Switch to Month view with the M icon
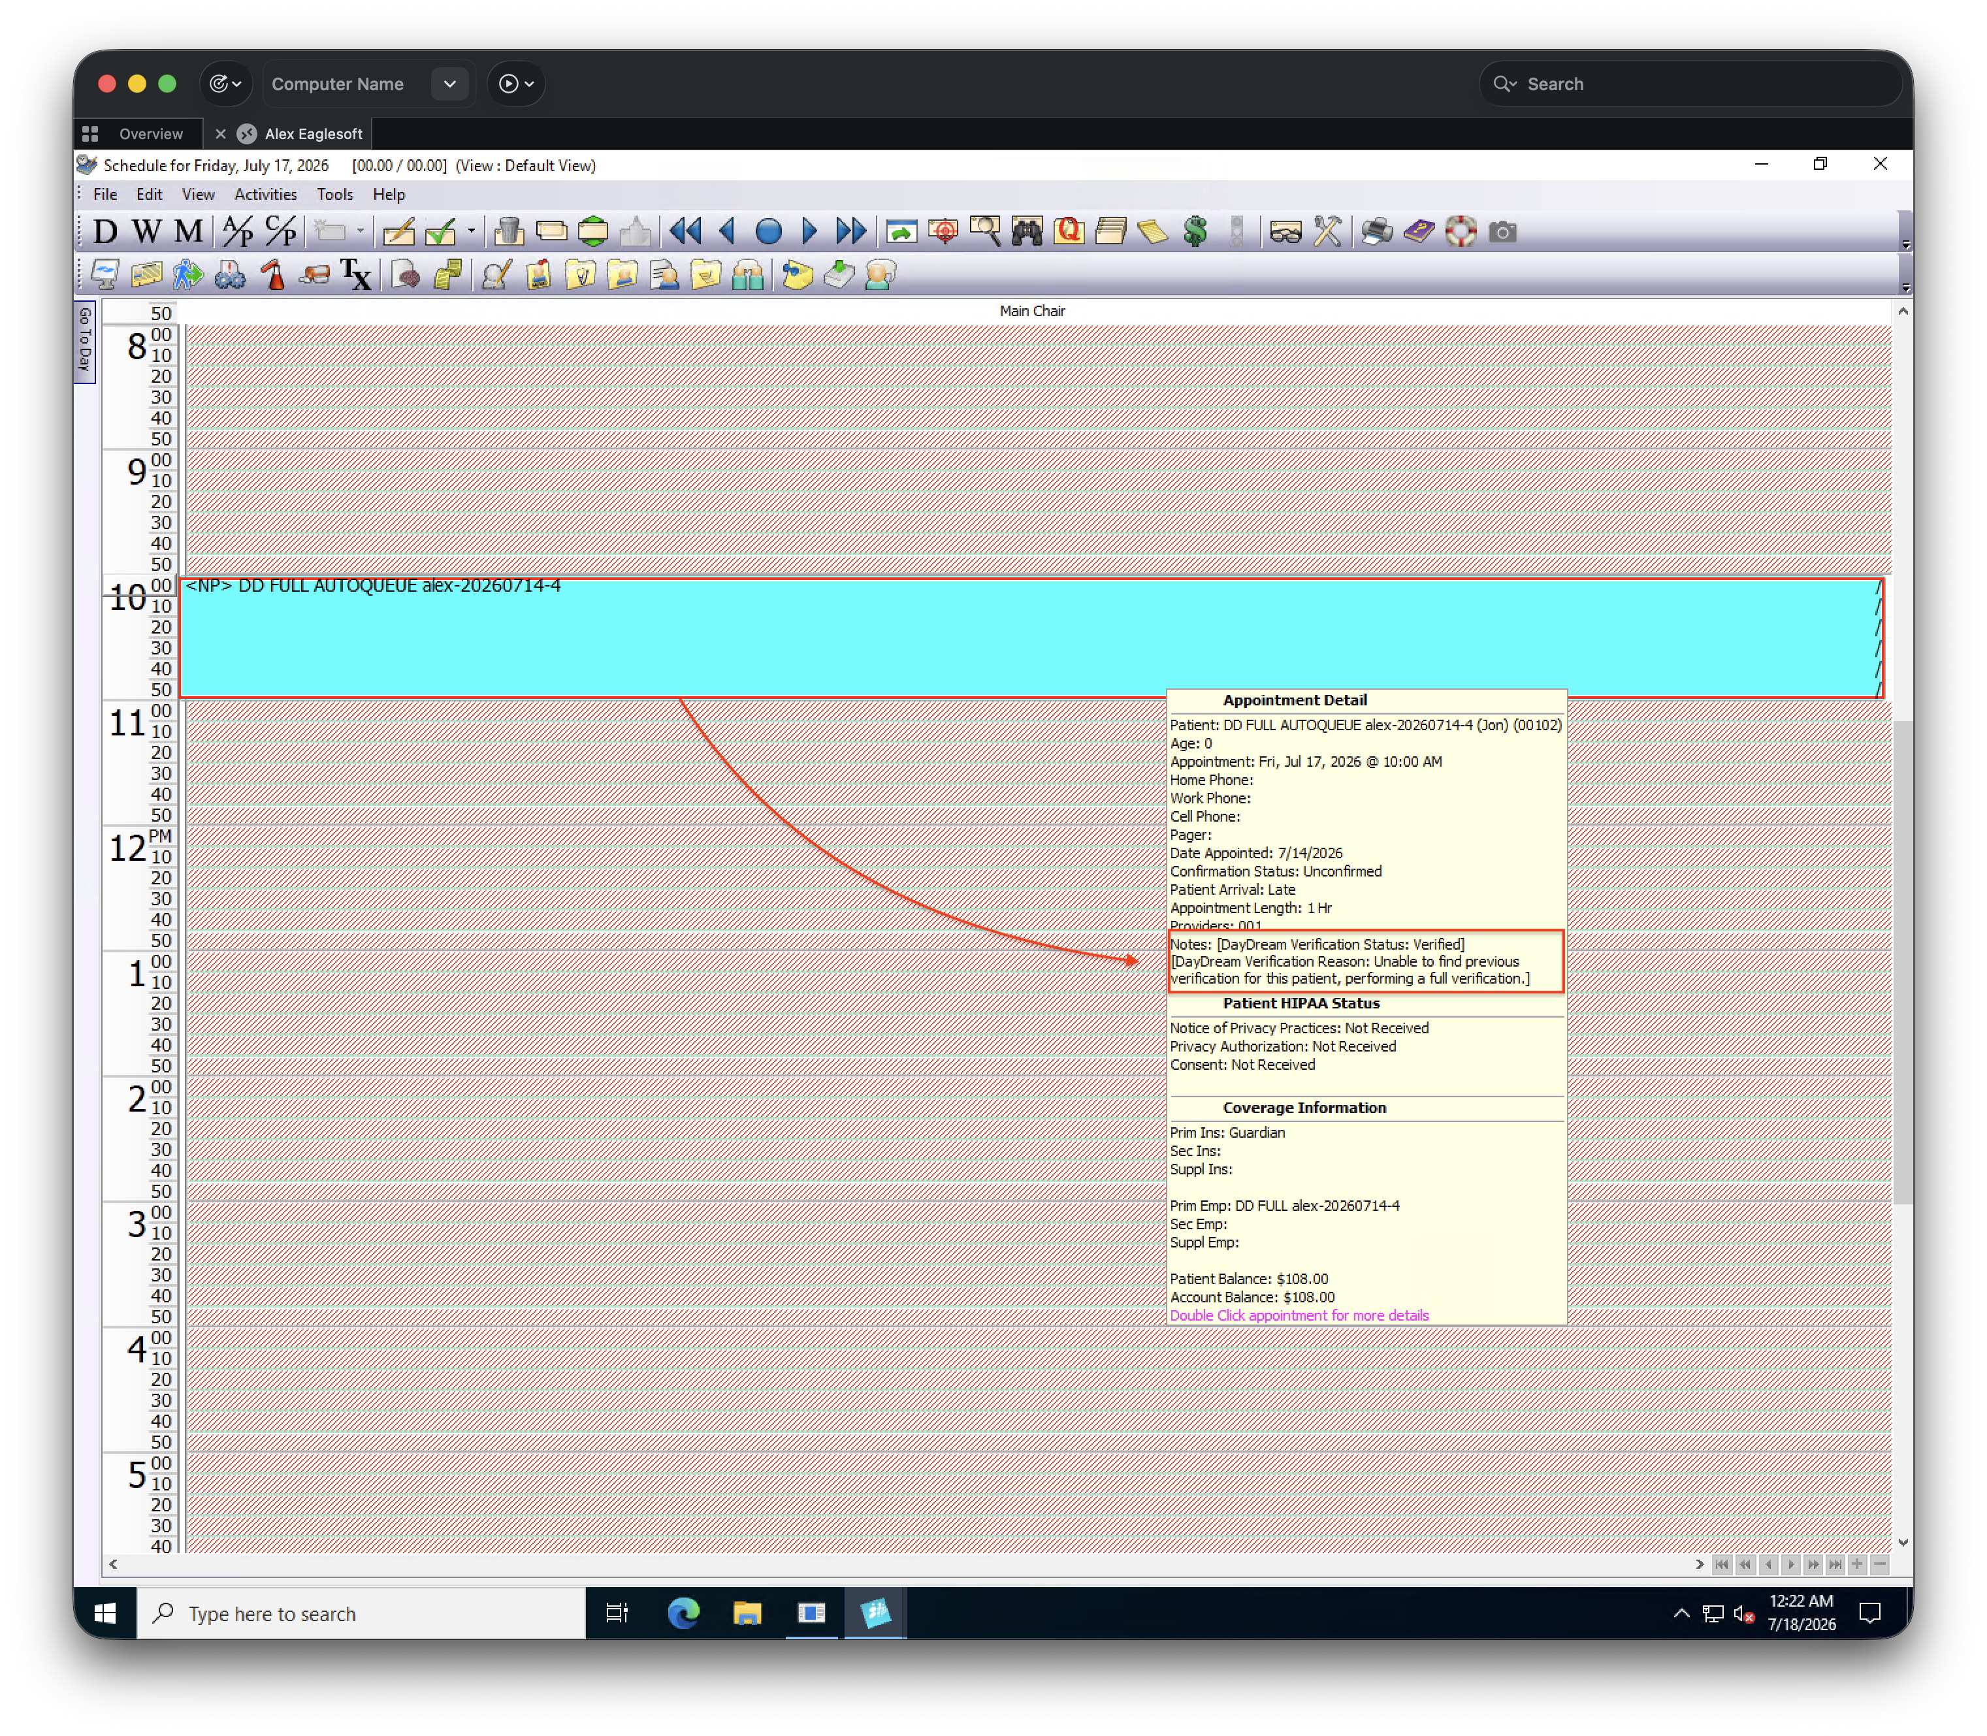 pos(189,231)
